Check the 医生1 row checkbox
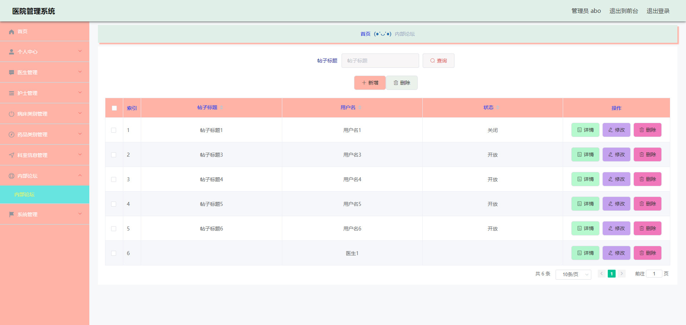 click(x=114, y=253)
